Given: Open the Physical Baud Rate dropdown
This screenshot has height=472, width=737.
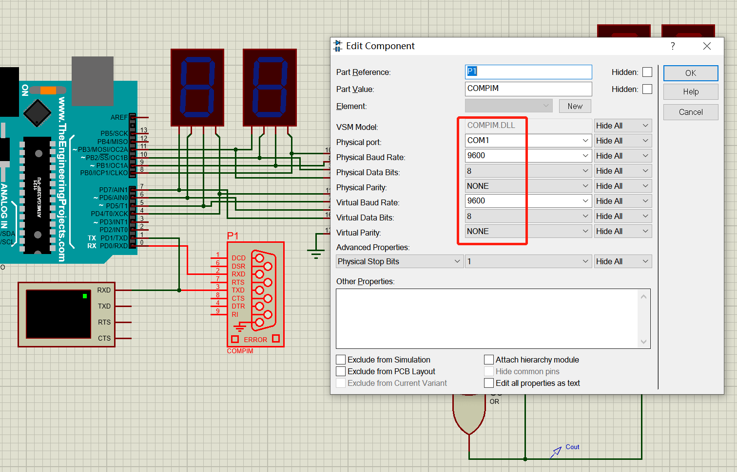Looking at the screenshot, I should 528,156.
